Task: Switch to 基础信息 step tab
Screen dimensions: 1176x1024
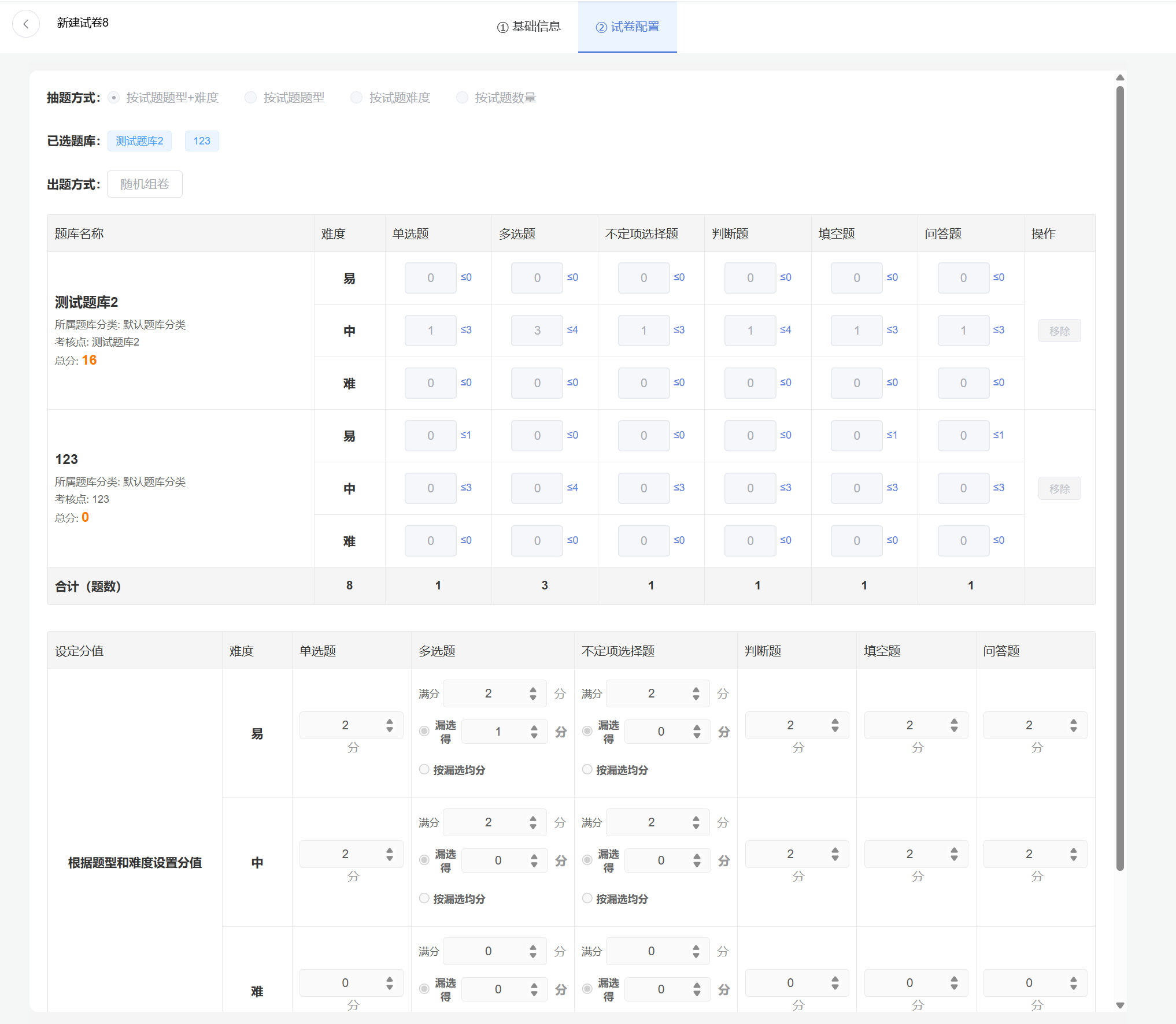Action: click(x=529, y=27)
